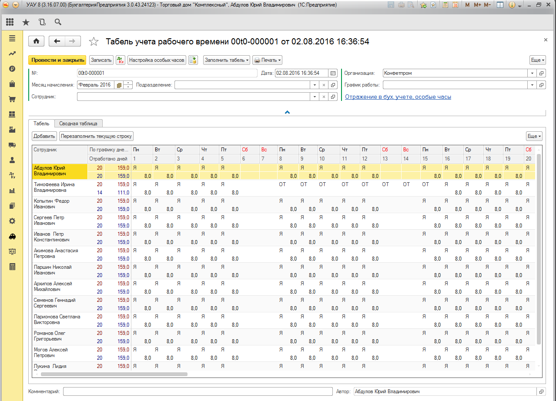Image resolution: width=556 pixels, height=401 pixels.
Task: Open the calculator sidebar section
Action: coord(12,267)
